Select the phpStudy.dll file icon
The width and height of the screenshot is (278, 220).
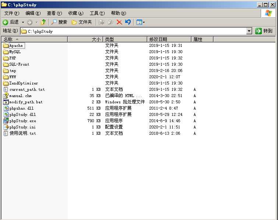point(6,115)
